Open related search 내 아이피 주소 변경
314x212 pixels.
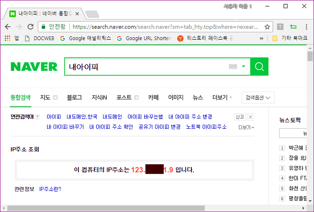pos(190,117)
